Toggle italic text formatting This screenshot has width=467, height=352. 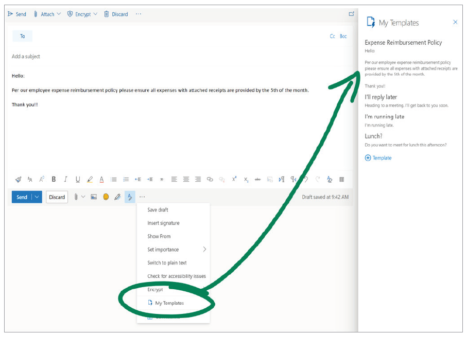(x=65, y=180)
